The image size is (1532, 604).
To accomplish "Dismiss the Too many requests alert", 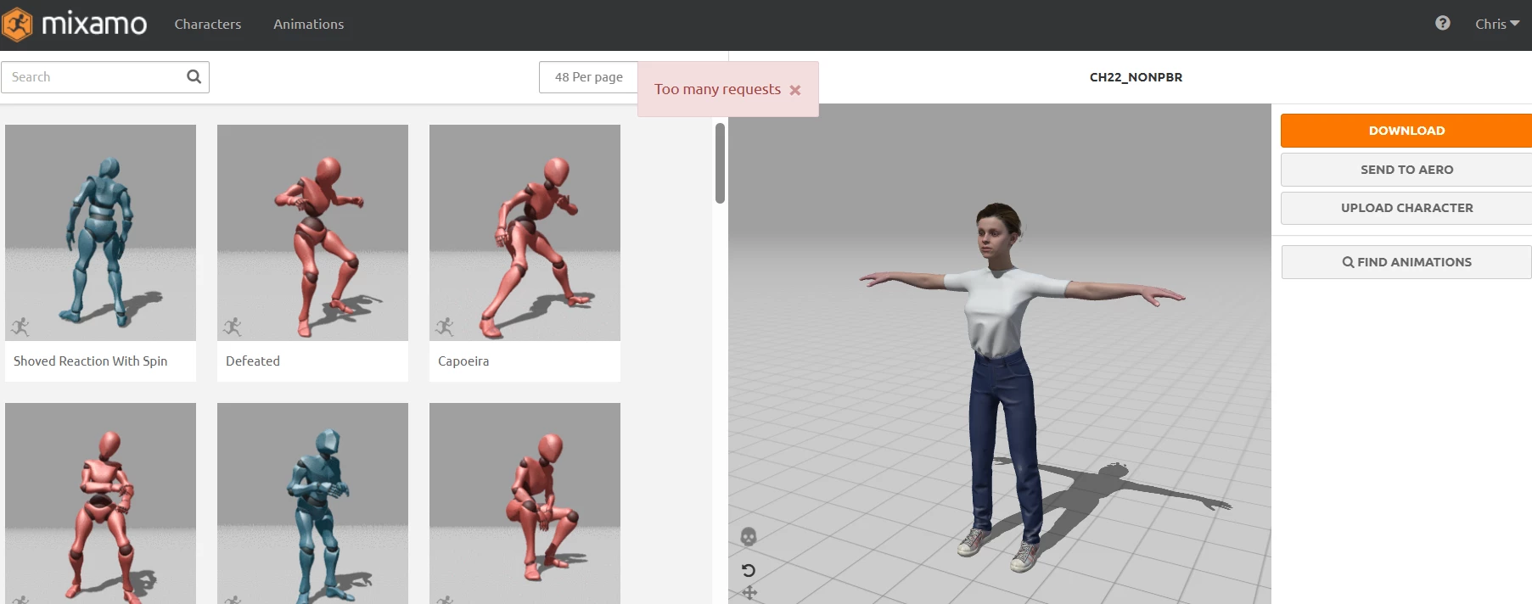I will [795, 90].
